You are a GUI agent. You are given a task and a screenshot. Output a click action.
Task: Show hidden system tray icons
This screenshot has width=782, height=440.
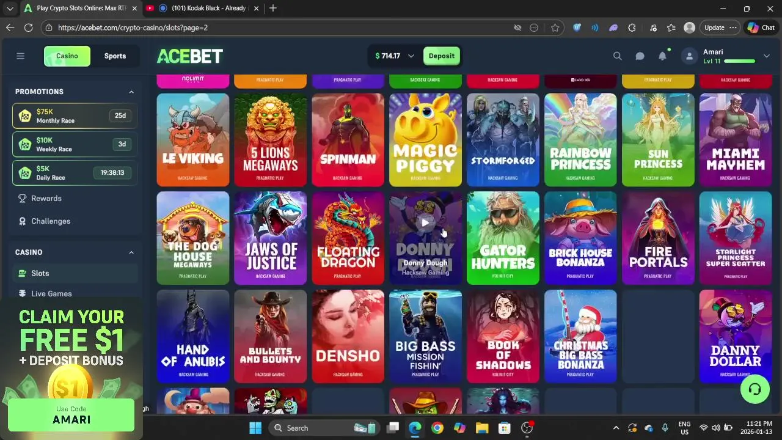point(616,428)
